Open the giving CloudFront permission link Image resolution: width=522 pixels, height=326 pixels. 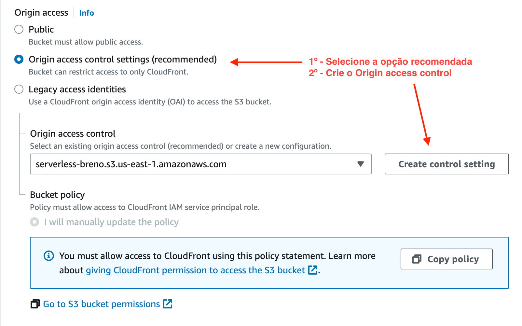[x=195, y=270]
